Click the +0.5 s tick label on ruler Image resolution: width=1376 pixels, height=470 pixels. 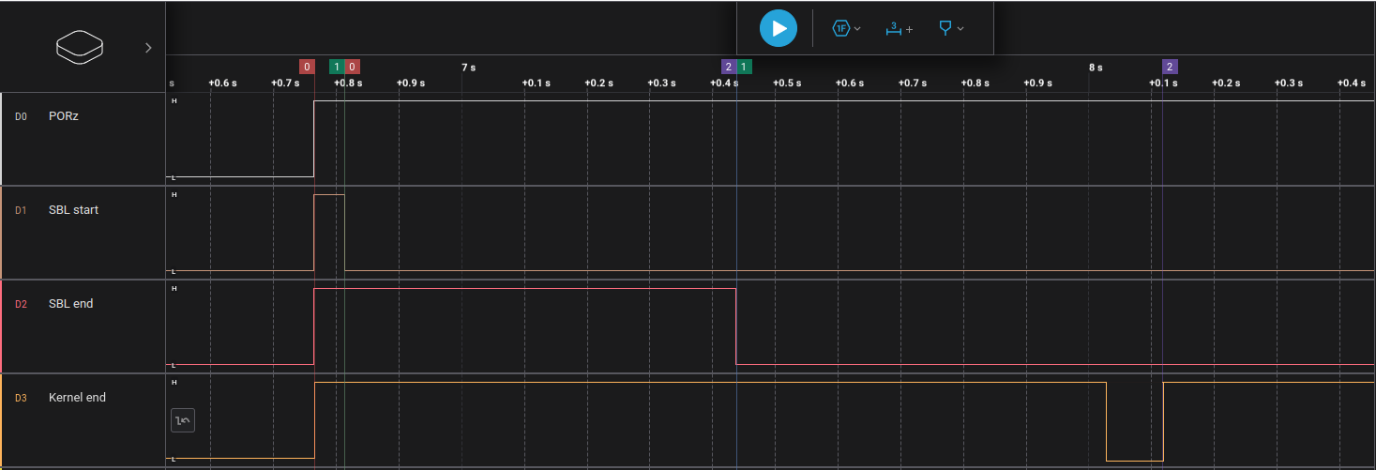pos(786,83)
